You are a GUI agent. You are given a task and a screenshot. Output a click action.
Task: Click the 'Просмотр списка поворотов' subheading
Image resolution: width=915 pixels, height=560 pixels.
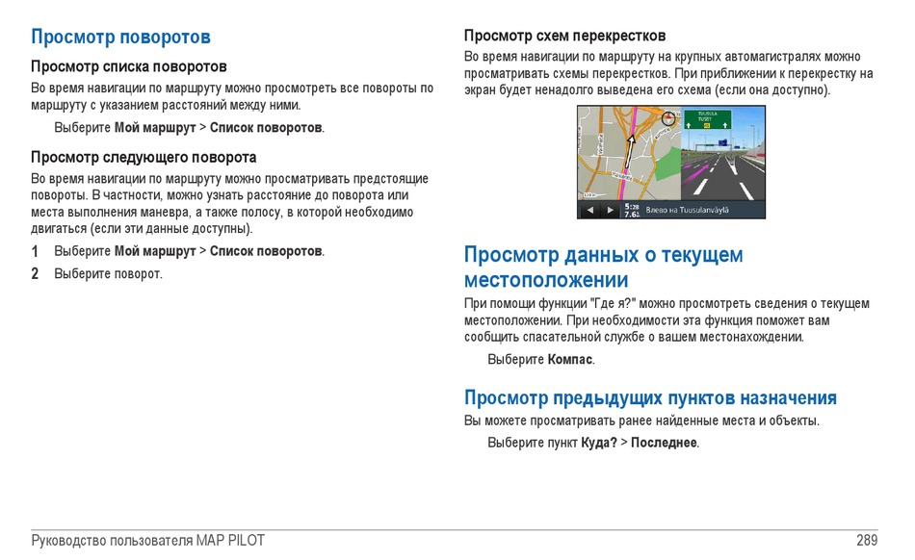coord(129,66)
